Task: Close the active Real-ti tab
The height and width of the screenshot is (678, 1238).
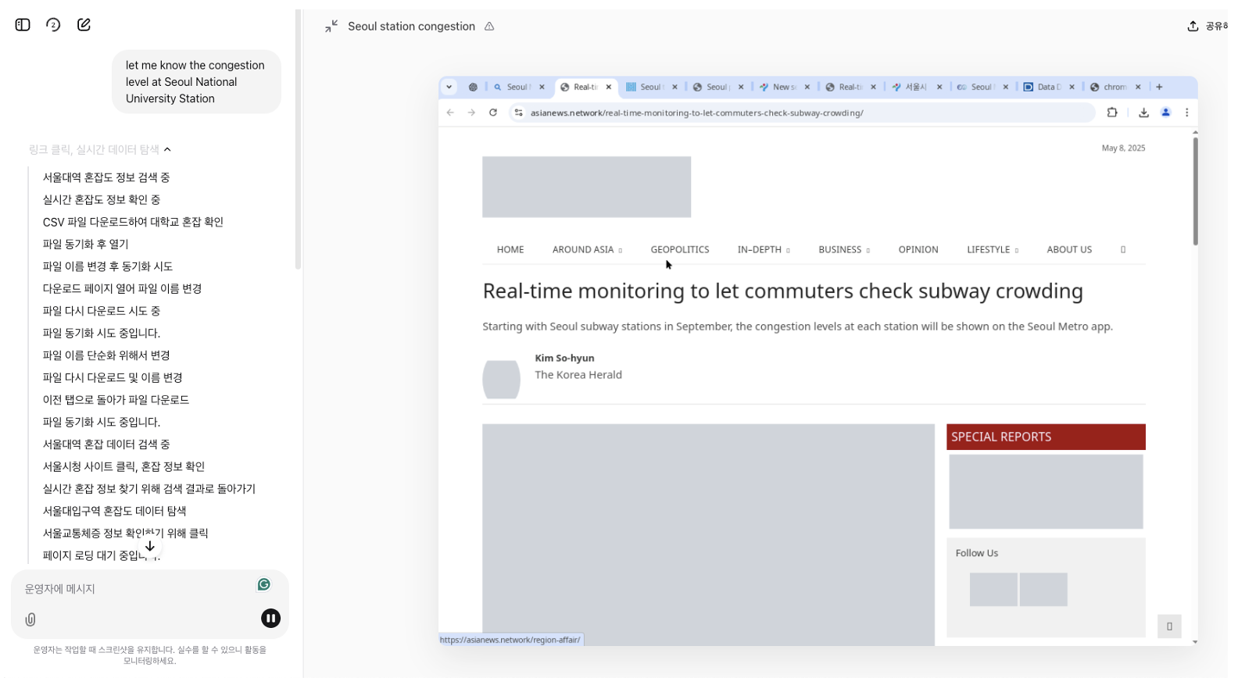Action: point(609,87)
